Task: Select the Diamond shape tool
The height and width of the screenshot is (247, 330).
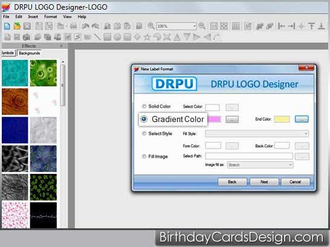Action: pyautogui.click(x=137, y=37)
